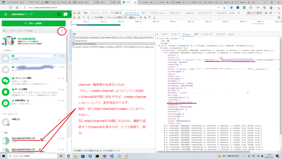
Task: Switch to the ソース DevTools tab
Action: (x=104, y=13)
